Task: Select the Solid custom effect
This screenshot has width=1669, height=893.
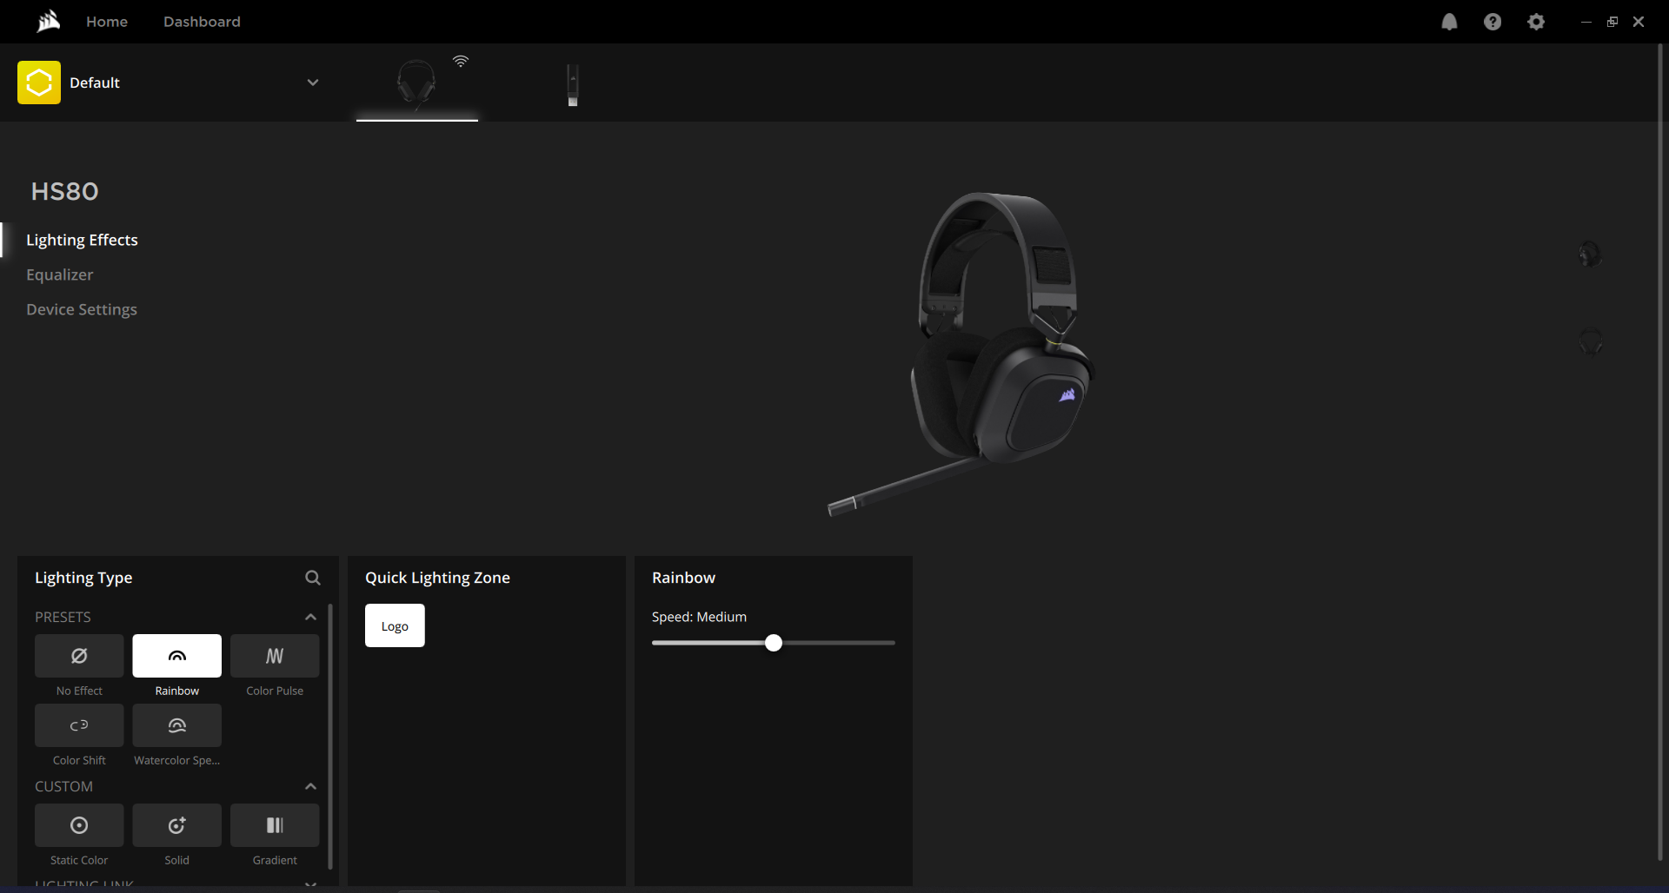Action: (x=177, y=825)
